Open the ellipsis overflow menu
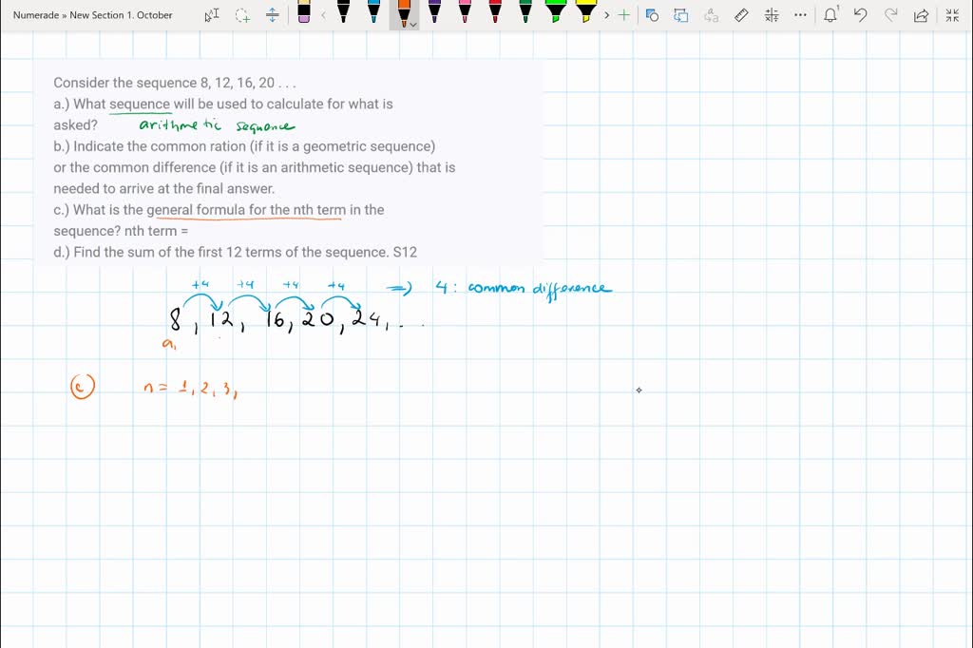The width and height of the screenshot is (973, 648). tap(799, 14)
